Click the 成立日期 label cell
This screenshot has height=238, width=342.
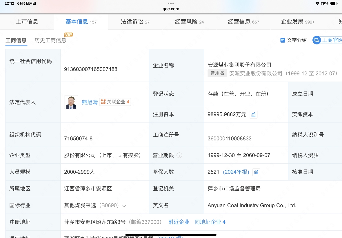(315, 94)
